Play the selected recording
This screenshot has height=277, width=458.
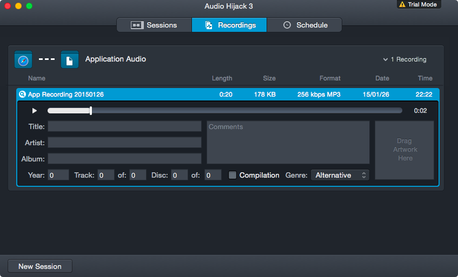35,111
